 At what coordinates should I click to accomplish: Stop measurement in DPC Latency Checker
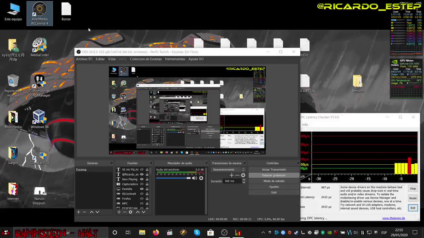point(413,189)
